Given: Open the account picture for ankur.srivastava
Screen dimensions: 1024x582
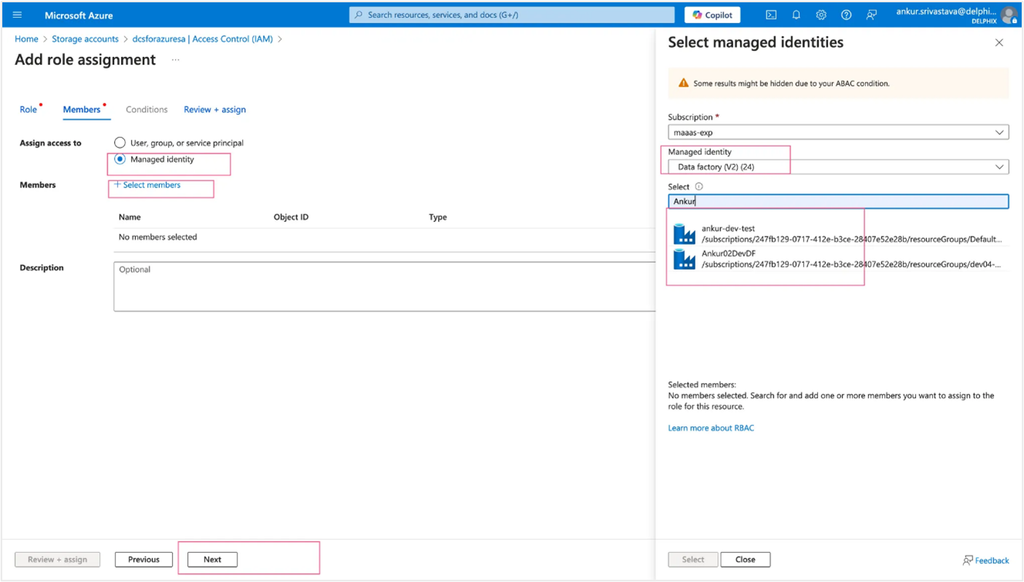Looking at the screenshot, I should tap(1009, 15).
